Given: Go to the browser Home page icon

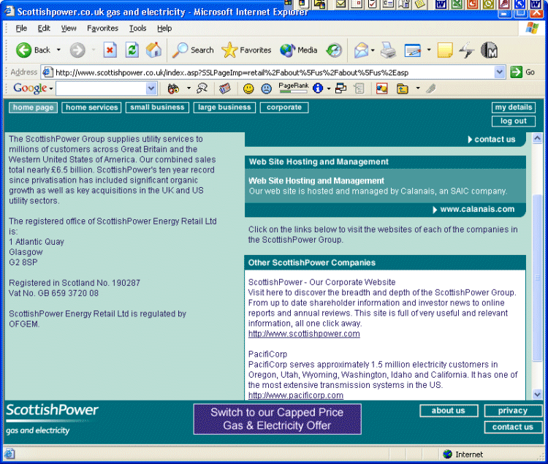Looking at the screenshot, I should [153, 50].
